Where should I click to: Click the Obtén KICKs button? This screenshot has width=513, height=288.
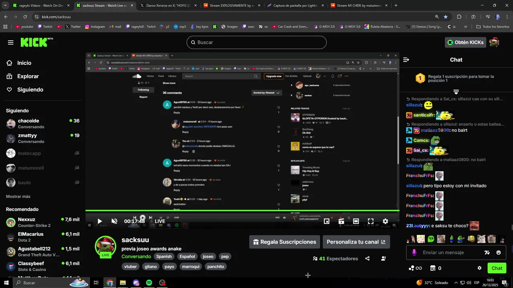pyautogui.click(x=465, y=42)
